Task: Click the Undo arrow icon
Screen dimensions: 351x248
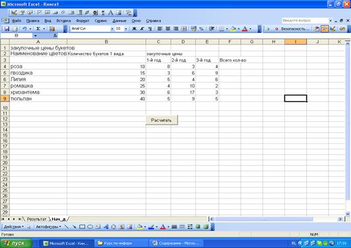Action: (24, 28)
